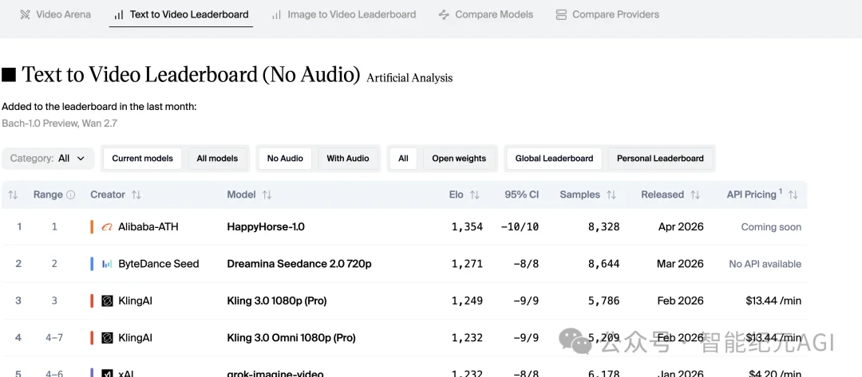Screen dimensions: 862x377
Task: Click the range value 4–7
Action: 54,337
